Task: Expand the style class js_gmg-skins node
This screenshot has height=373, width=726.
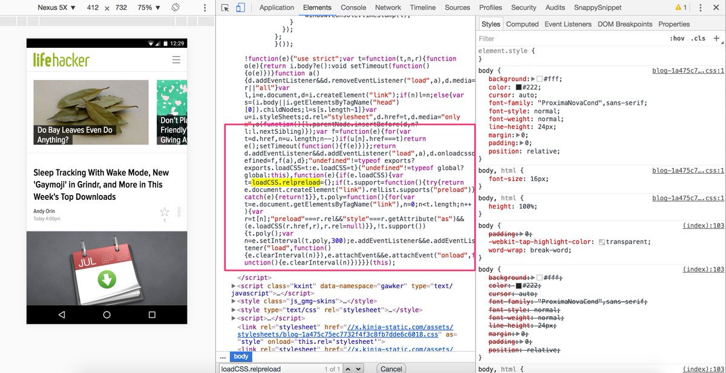Action: coord(235,301)
